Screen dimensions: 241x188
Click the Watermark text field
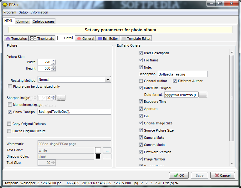pos(74,144)
